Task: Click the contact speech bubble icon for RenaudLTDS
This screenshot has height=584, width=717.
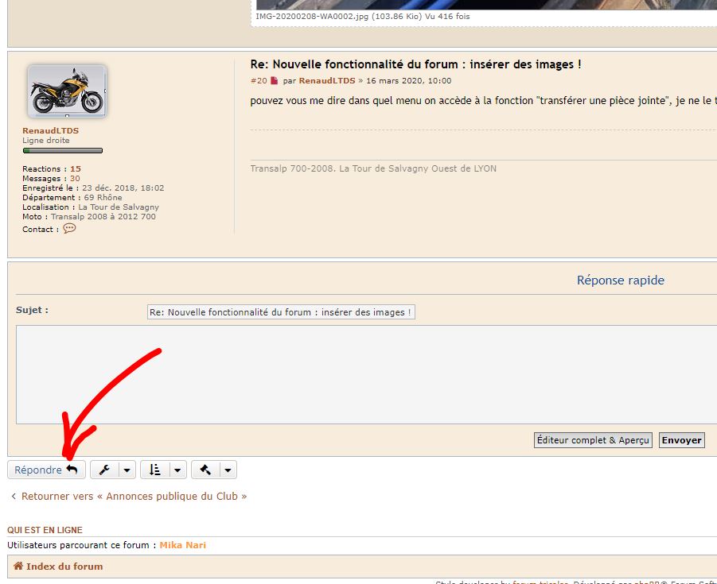Action: tap(69, 229)
